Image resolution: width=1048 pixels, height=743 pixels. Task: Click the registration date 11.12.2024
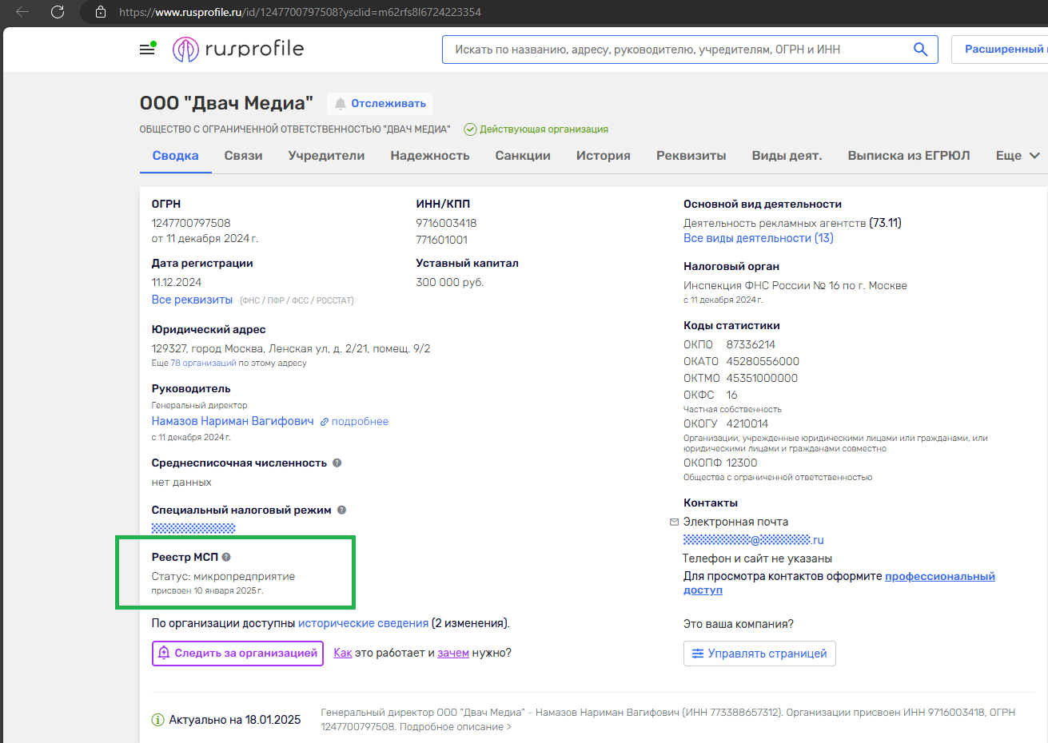[177, 282]
